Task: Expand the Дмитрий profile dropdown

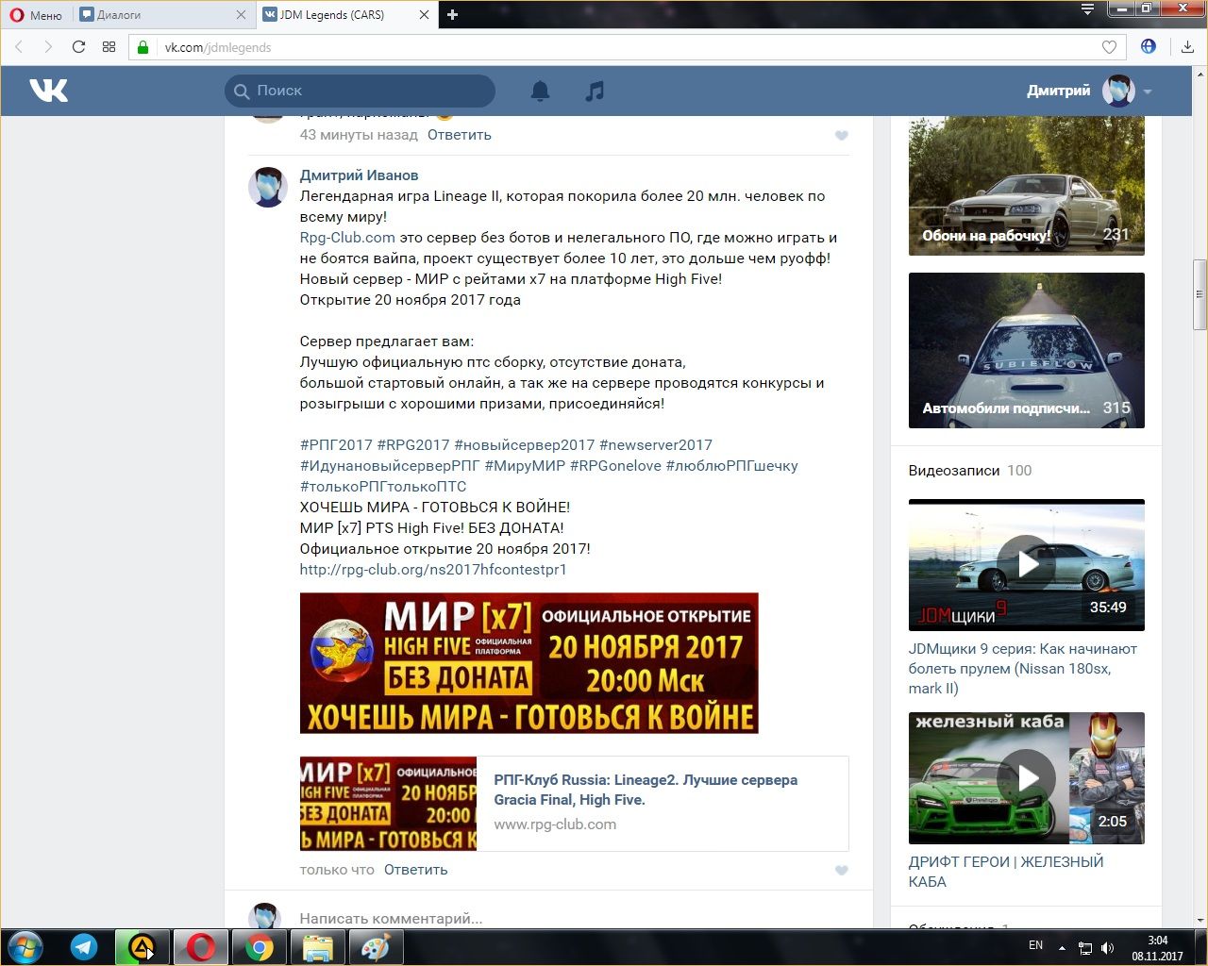Action: [x=1148, y=92]
